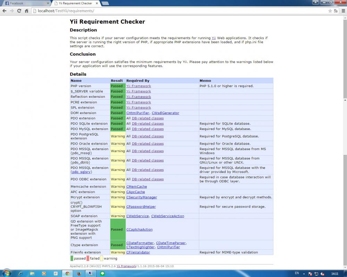Open the CApcCache link
Image resolution: width=347 pixels, height=277 pixels.
click(x=135, y=192)
